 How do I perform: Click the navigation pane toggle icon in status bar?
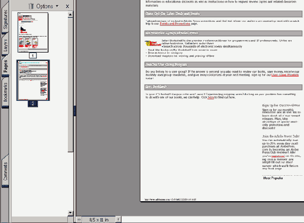[79, 219]
